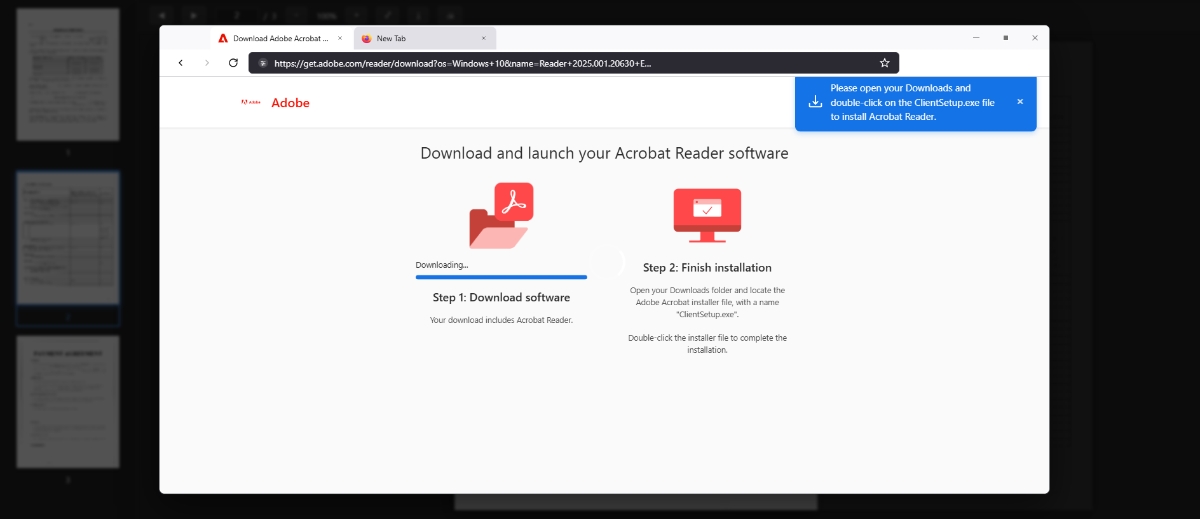Viewport: 1200px width, 519px height.
Task: Switch to the New Tab tab
Action: click(x=425, y=38)
